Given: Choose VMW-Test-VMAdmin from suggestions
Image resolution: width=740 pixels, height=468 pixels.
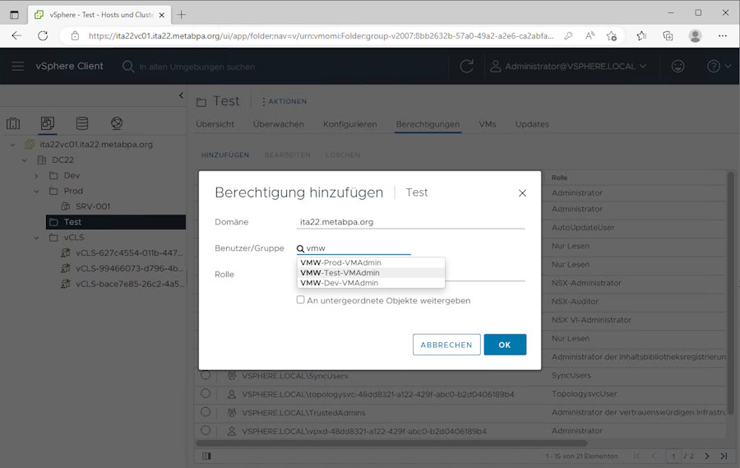Looking at the screenshot, I should 371,273.
